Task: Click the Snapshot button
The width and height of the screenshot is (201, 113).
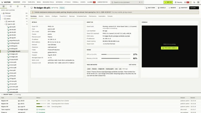Action: (x=183, y=8)
